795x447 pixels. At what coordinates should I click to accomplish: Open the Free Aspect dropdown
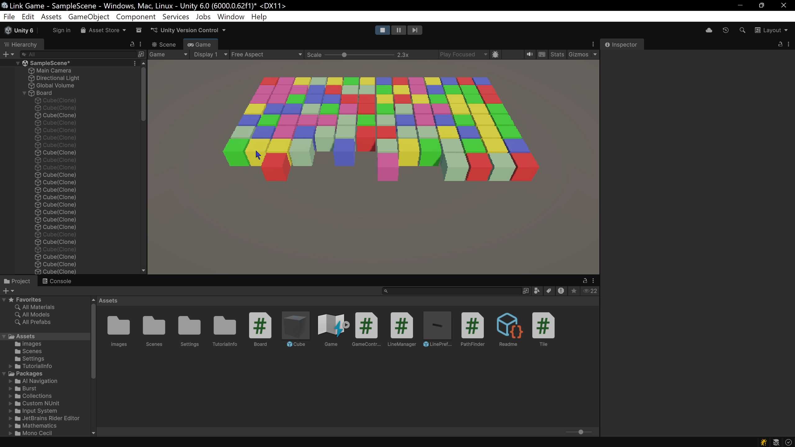266,54
